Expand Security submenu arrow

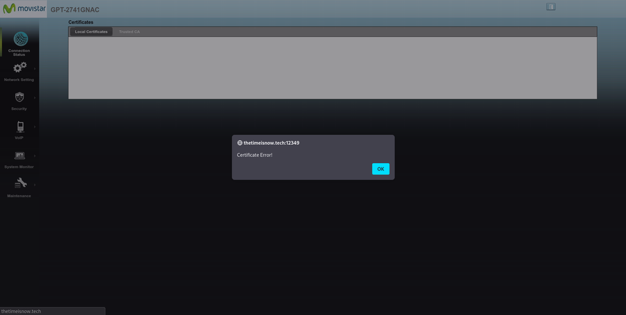point(34,98)
